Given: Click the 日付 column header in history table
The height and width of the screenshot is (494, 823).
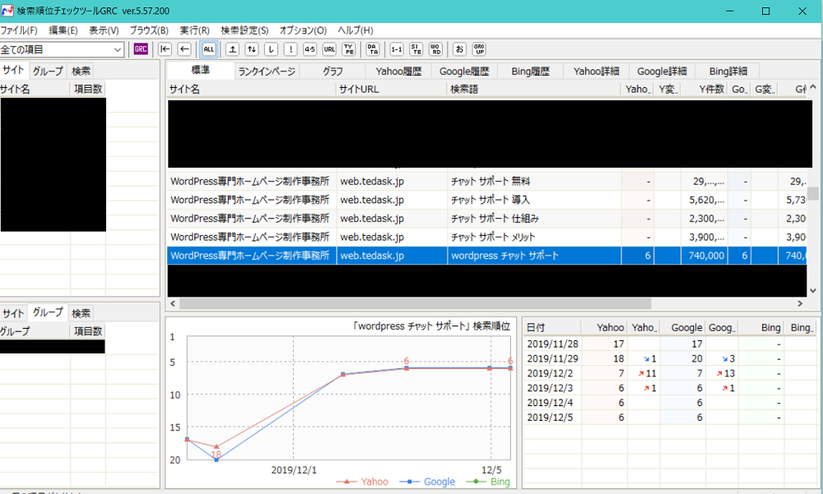Looking at the screenshot, I should (x=551, y=328).
